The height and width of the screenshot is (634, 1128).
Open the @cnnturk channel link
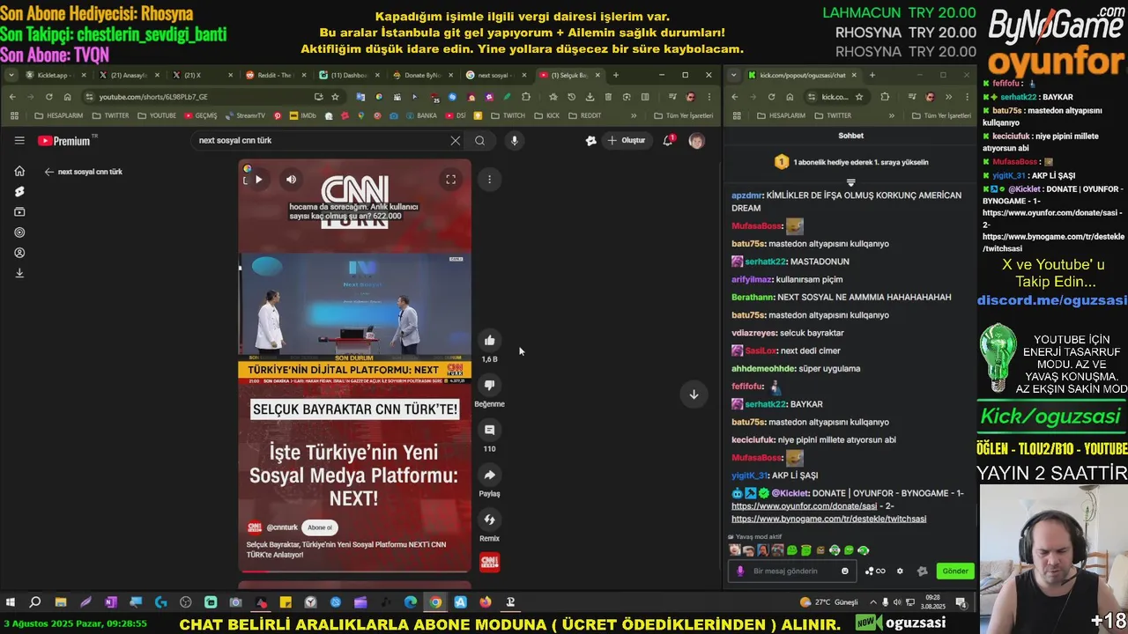[x=282, y=527]
